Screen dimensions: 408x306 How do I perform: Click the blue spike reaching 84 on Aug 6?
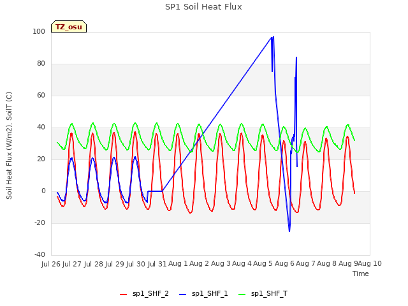296,57
